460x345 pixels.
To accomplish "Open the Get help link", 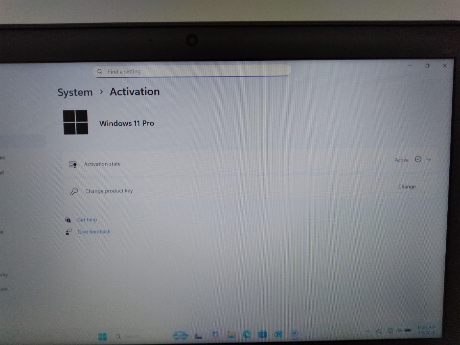I will point(87,220).
